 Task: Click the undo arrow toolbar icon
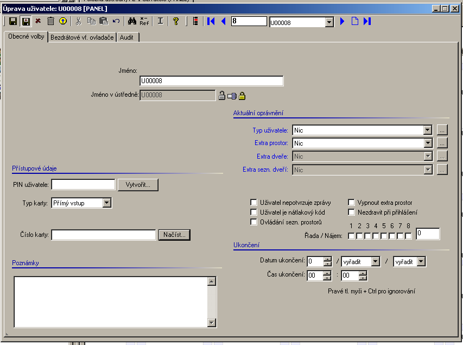pyautogui.click(x=116, y=21)
